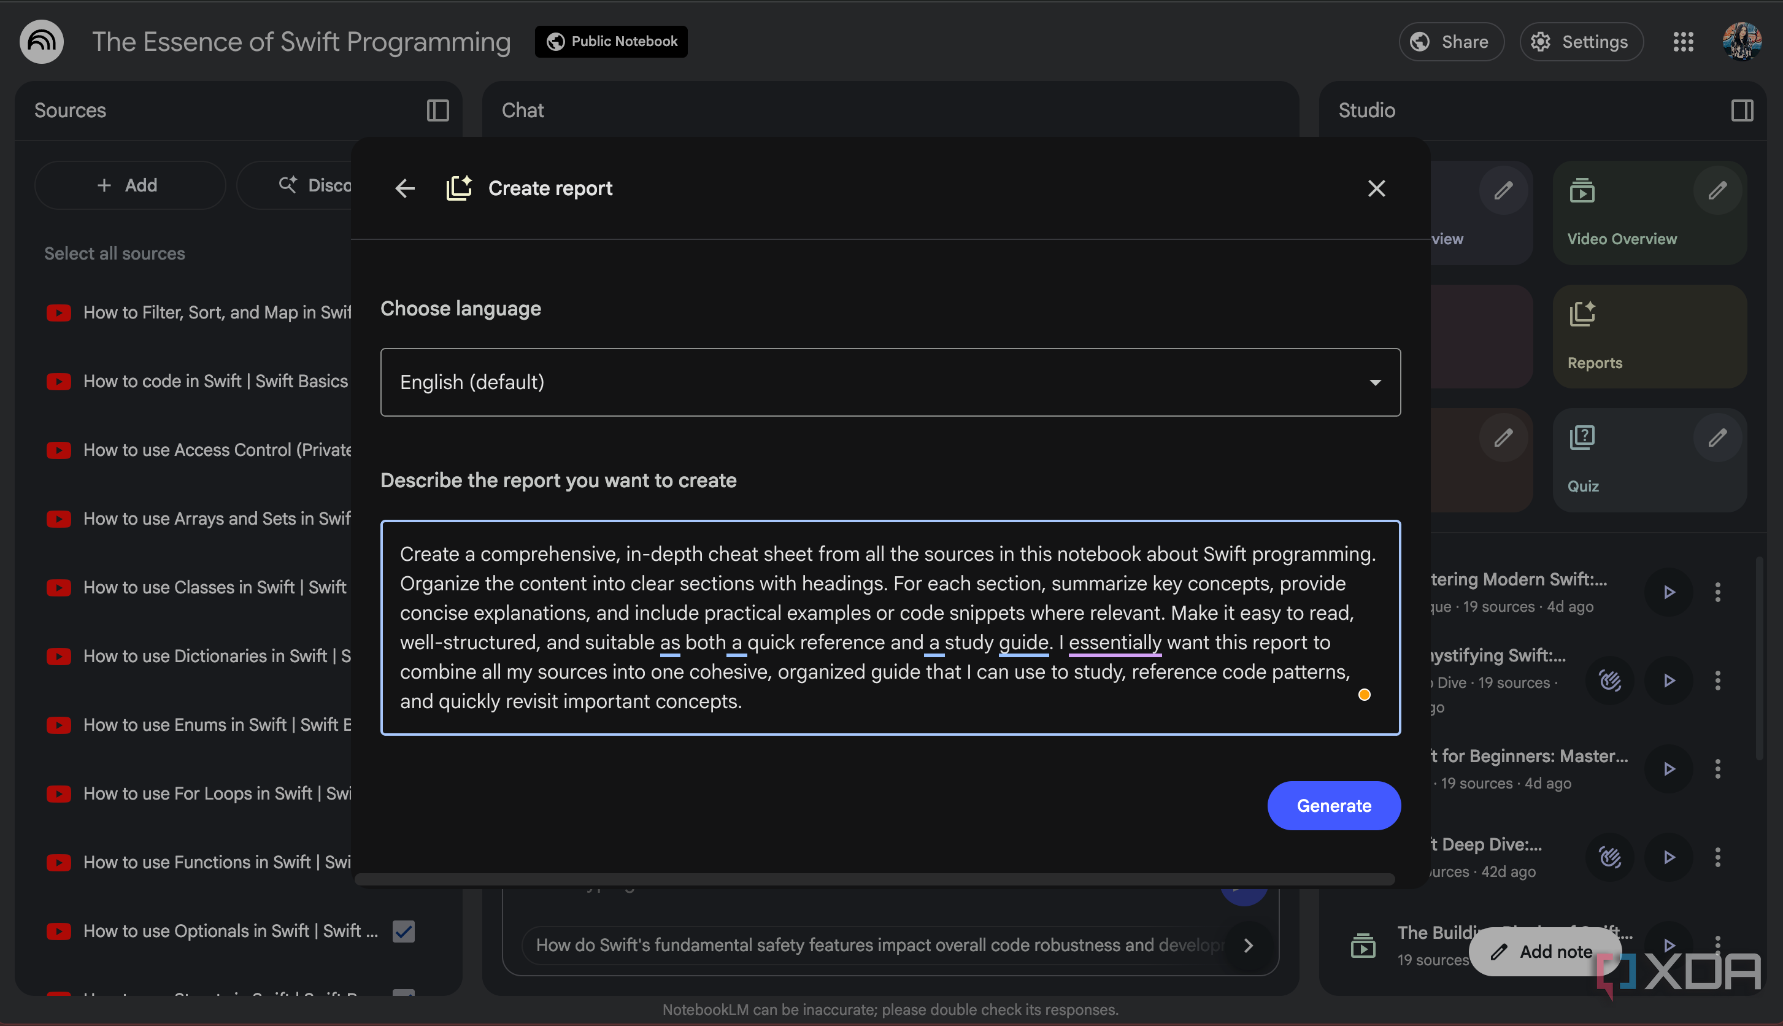Open more options for 'Demystifying Swift'
The width and height of the screenshot is (1783, 1026).
1717,680
